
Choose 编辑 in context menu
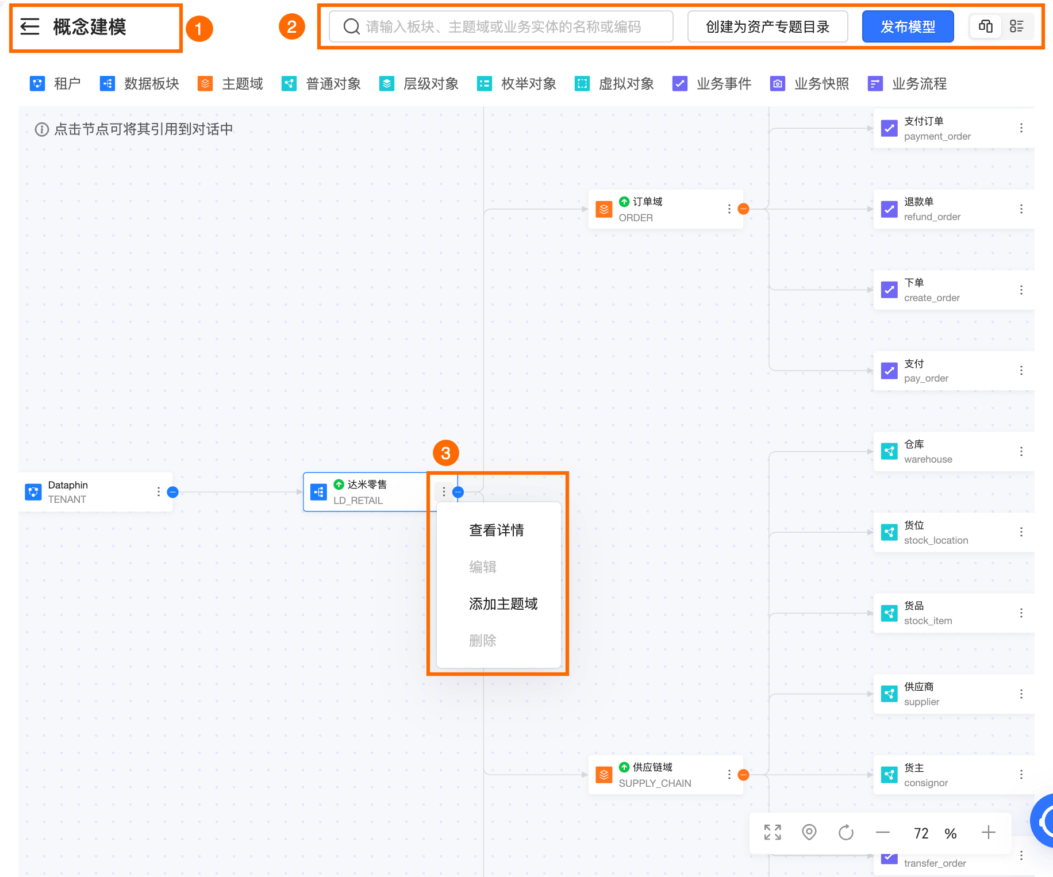(x=483, y=567)
